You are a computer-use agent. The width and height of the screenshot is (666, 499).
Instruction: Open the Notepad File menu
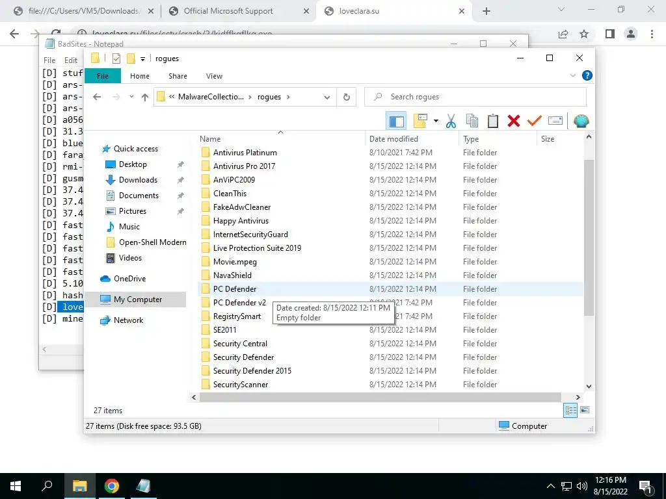coord(49,60)
